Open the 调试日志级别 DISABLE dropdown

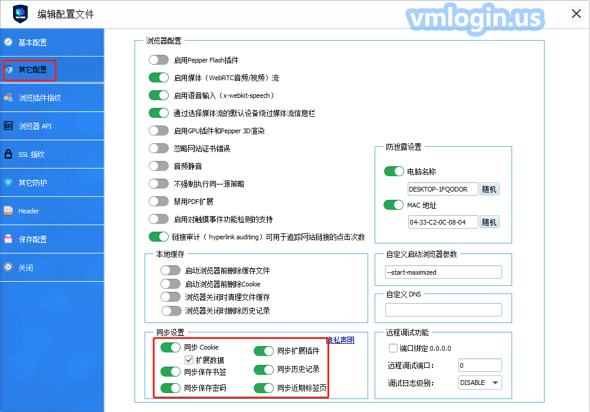click(x=480, y=383)
